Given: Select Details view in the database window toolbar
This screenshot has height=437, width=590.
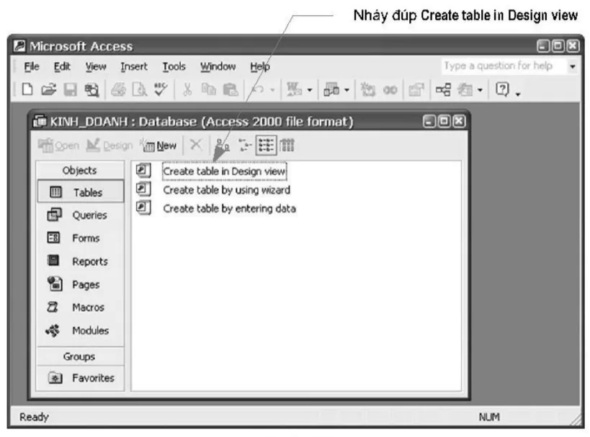Looking at the screenshot, I should click(287, 145).
